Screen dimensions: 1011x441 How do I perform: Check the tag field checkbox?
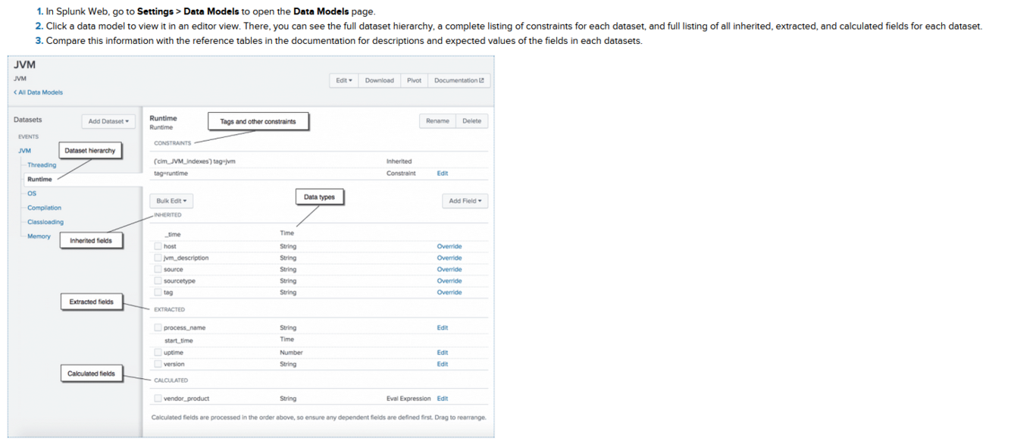tap(158, 292)
